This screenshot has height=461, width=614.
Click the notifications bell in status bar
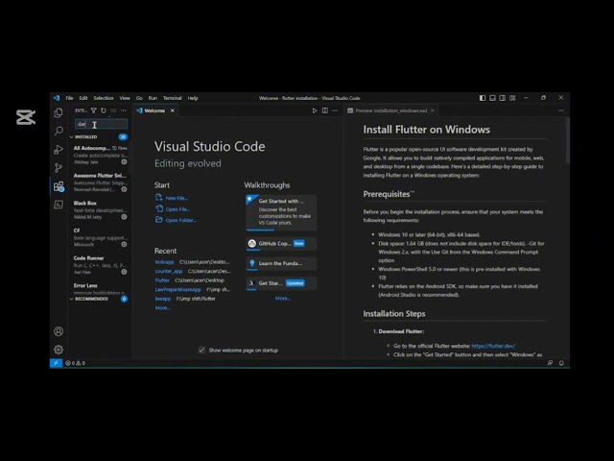(x=561, y=363)
